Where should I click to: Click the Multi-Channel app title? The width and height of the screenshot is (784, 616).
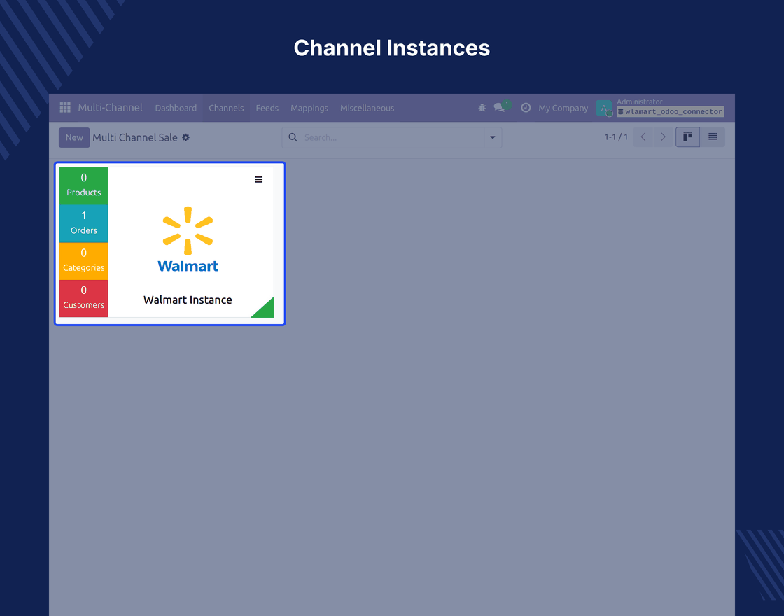click(110, 108)
